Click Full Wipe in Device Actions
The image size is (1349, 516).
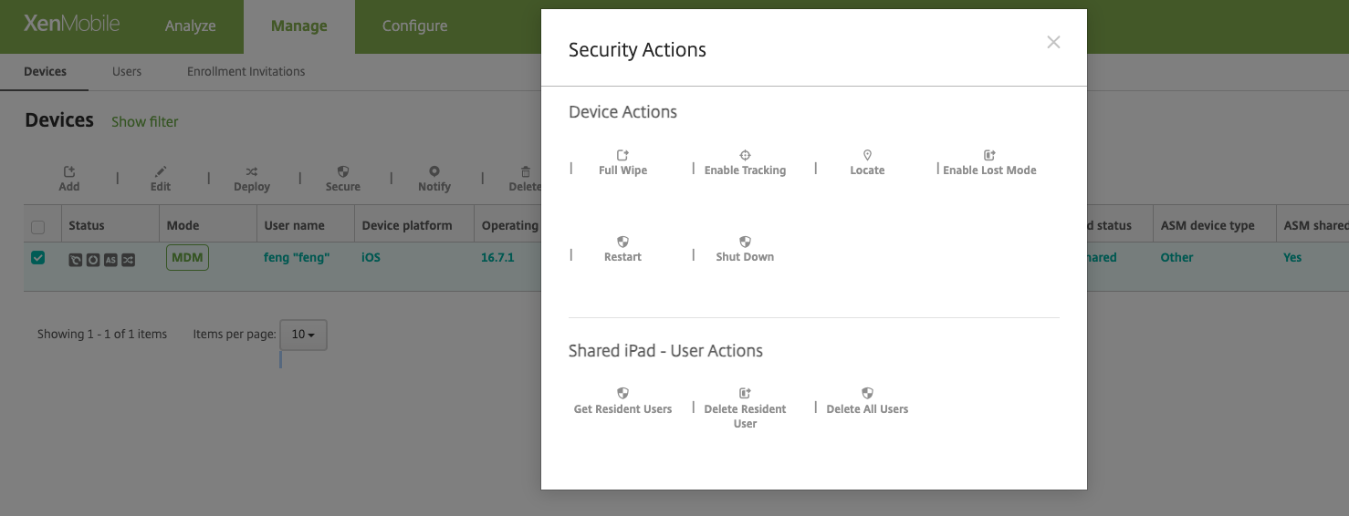point(622,163)
